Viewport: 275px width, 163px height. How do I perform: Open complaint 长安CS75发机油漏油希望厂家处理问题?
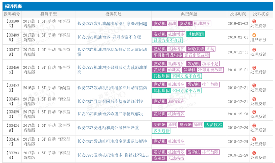click(112, 24)
